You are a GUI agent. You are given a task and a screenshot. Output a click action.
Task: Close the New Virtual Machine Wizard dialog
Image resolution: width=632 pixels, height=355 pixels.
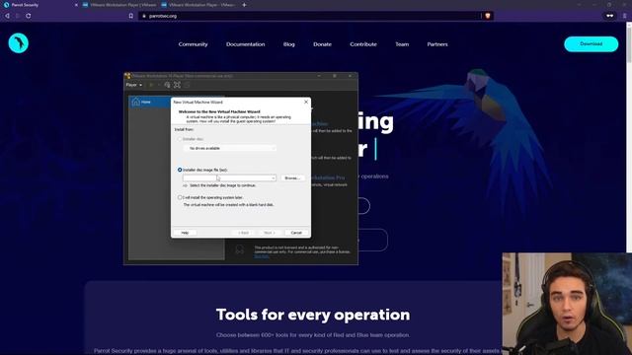306,102
